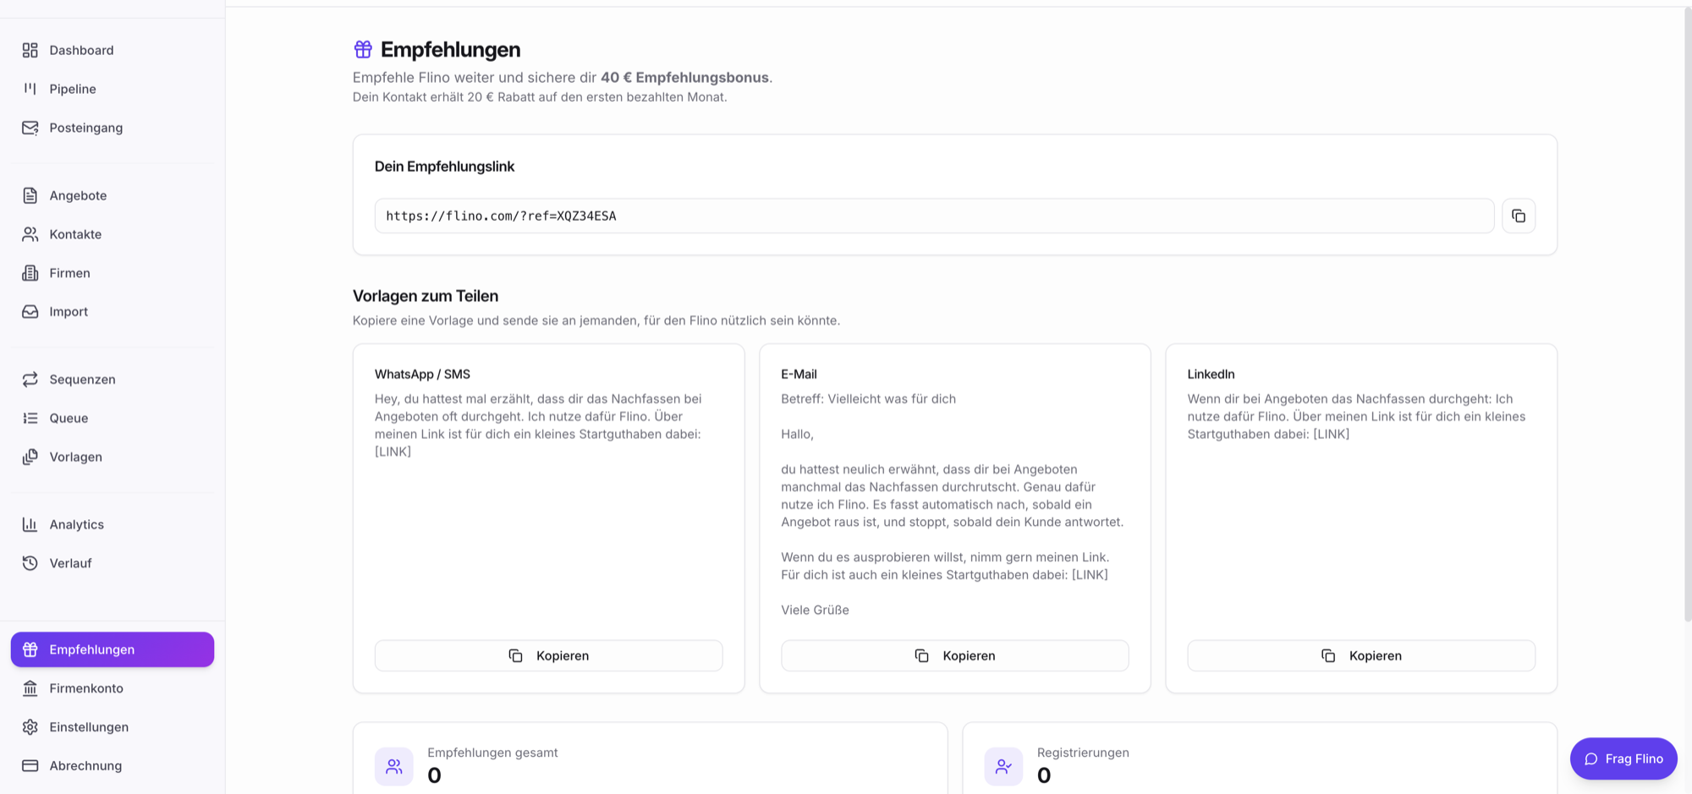Image resolution: width=1692 pixels, height=794 pixels.
Task: Open Einstellungen
Action: (x=113, y=727)
